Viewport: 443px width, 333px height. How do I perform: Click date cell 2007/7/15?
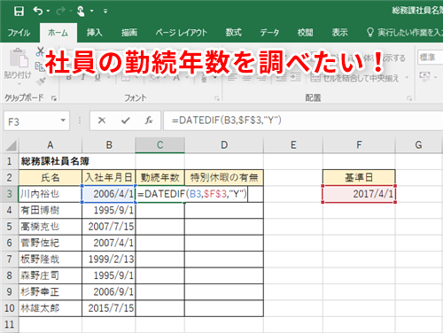pos(109,227)
